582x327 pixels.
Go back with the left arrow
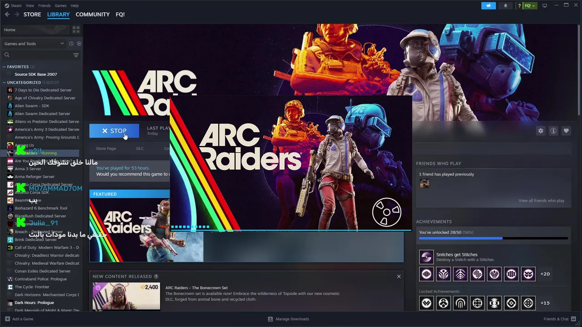(7, 15)
